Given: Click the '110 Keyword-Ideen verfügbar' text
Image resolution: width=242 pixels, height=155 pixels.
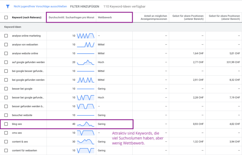Looking at the screenshot, I should tap(124, 6).
